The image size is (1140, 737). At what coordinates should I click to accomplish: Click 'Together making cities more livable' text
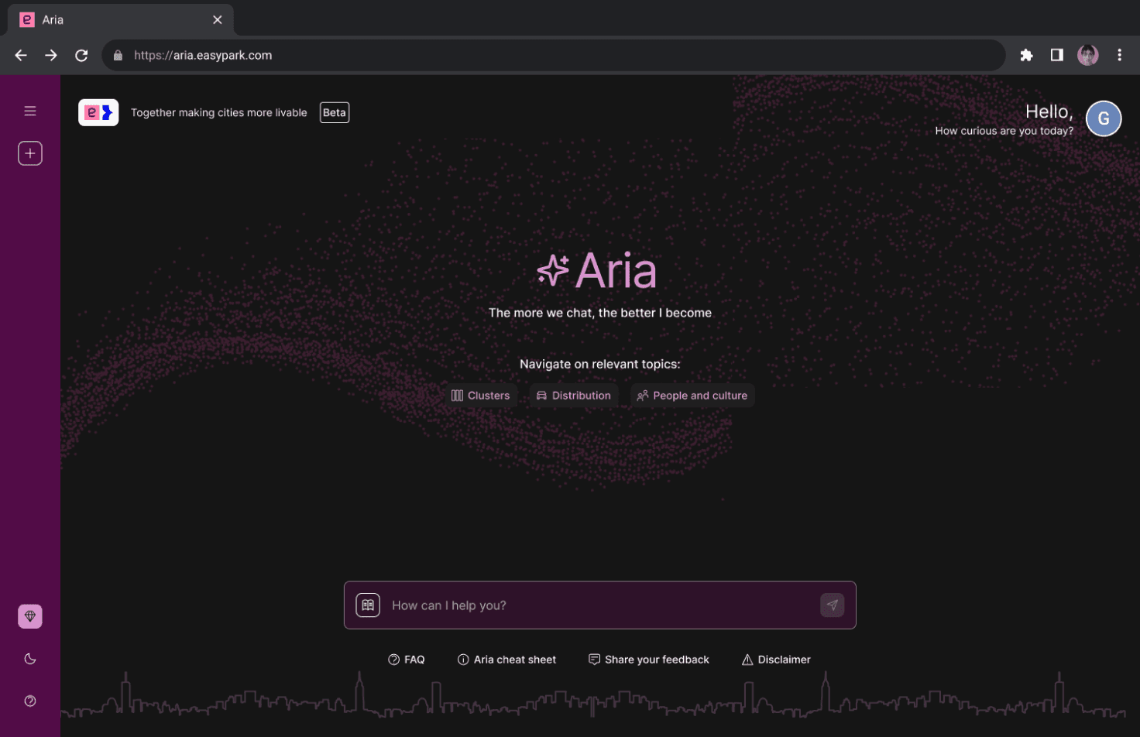click(219, 112)
